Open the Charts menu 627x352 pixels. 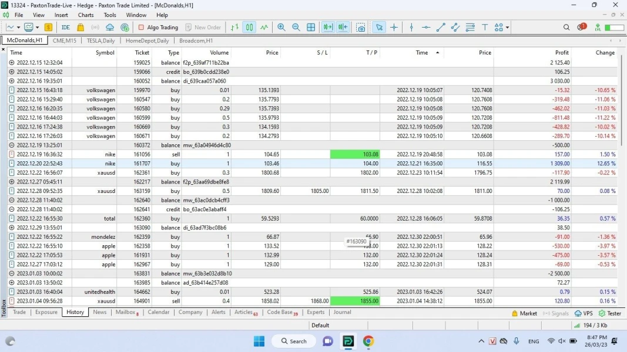86,15
